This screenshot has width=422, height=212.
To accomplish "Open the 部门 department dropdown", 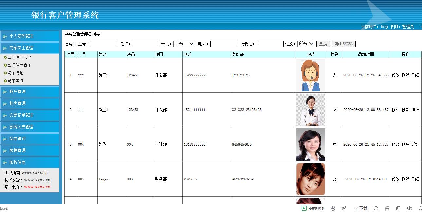I will pos(184,44).
